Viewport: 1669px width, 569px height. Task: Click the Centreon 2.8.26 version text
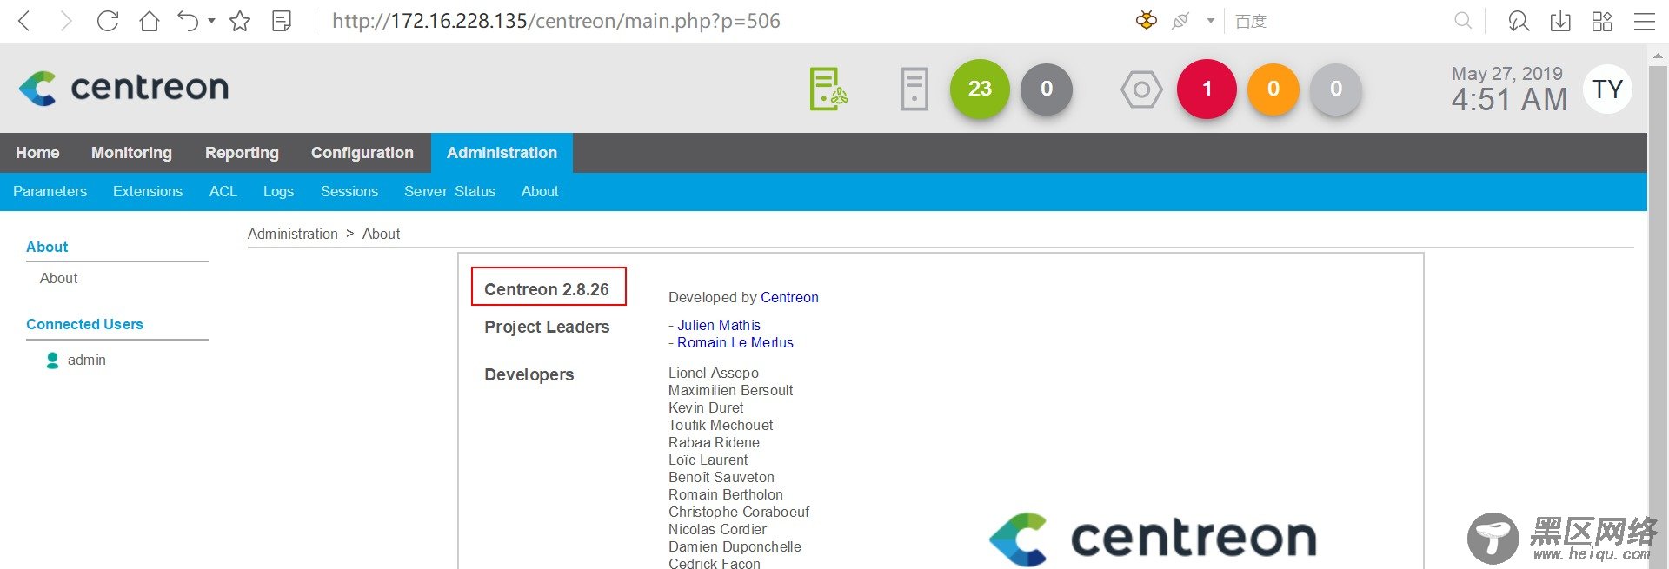pos(547,289)
